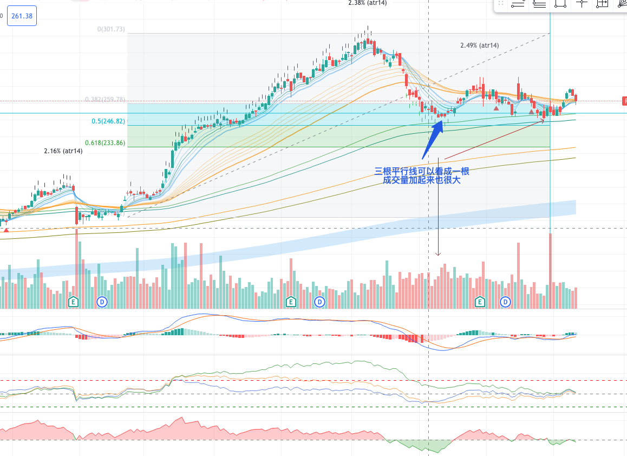Open the earliest earnings E marker
This screenshot has height=456, width=627.
(x=74, y=301)
